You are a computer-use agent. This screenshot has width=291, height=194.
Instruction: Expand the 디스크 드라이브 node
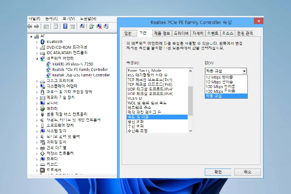37,81
